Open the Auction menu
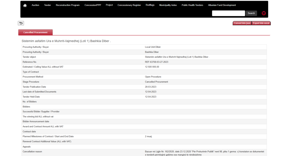 [x=35, y=5]
